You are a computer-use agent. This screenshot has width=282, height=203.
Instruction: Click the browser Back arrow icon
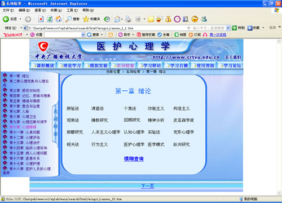pos(6,19)
